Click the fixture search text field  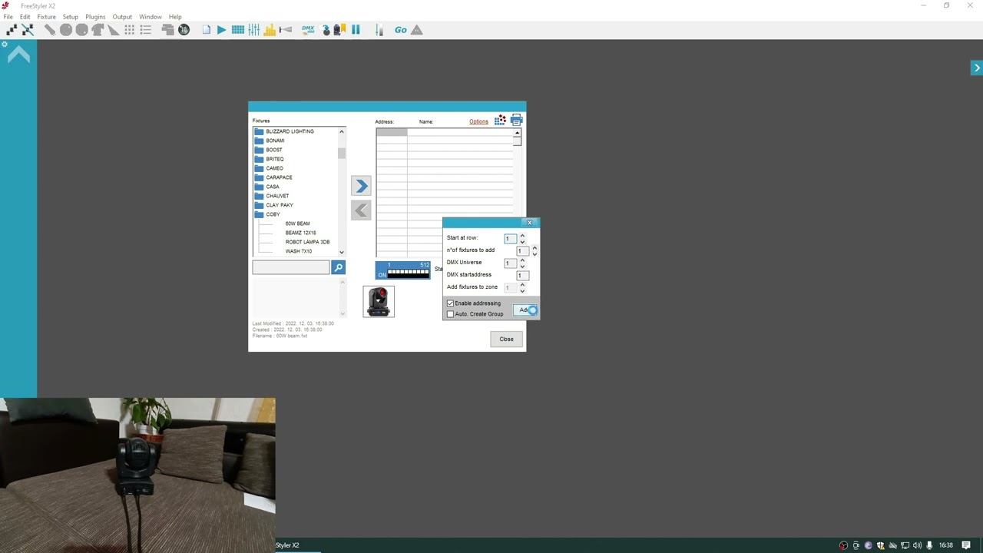pyautogui.click(x=290, y=267)
